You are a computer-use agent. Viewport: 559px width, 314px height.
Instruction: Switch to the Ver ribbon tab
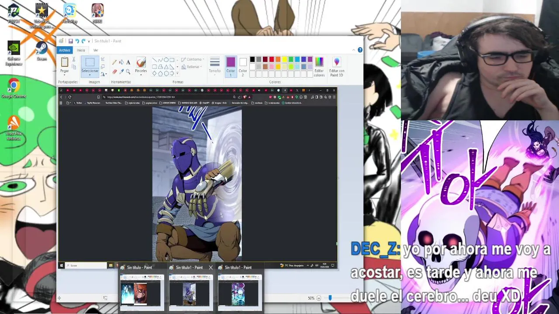pyautogui.click(x=96, y=50)
